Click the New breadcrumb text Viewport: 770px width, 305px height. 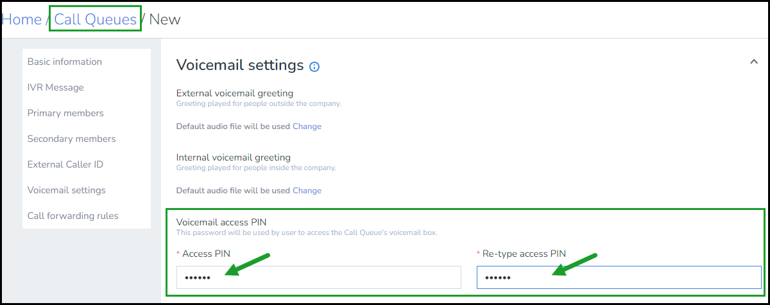coord(165,19)
